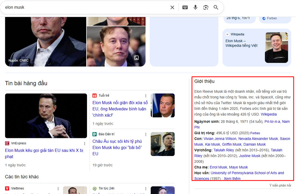Open the Báo Dân trí article more-options menu
The image size is (296, 194).
coord(146,134)
